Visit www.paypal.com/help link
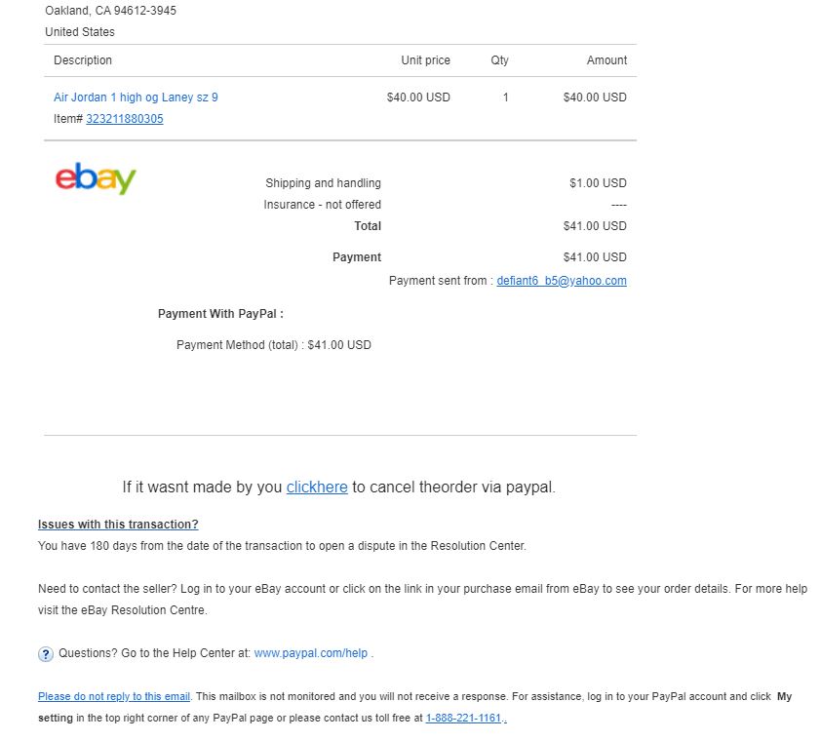Viewport: 821px width, 741px height. tap(310, 653)
